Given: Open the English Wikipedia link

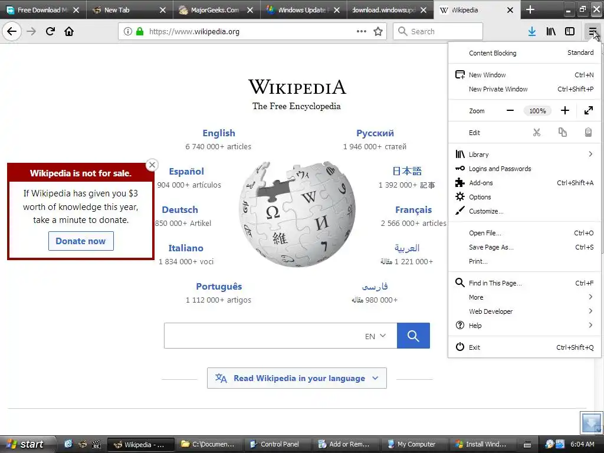Looking at the screenshot, I should click(218, 133).
